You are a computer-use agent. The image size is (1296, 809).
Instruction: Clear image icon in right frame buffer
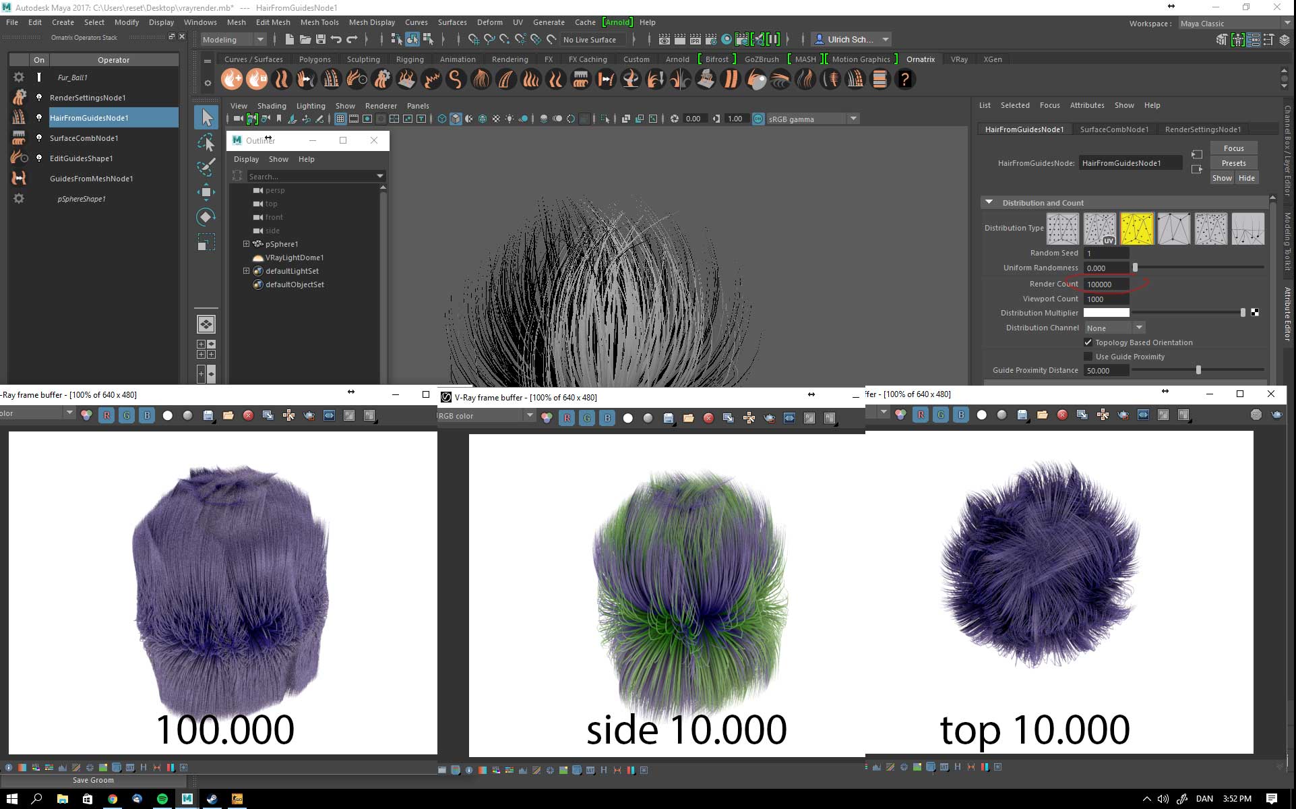[1062, 415]
